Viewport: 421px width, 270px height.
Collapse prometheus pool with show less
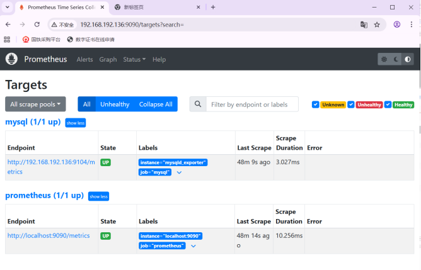pos(98,196)
